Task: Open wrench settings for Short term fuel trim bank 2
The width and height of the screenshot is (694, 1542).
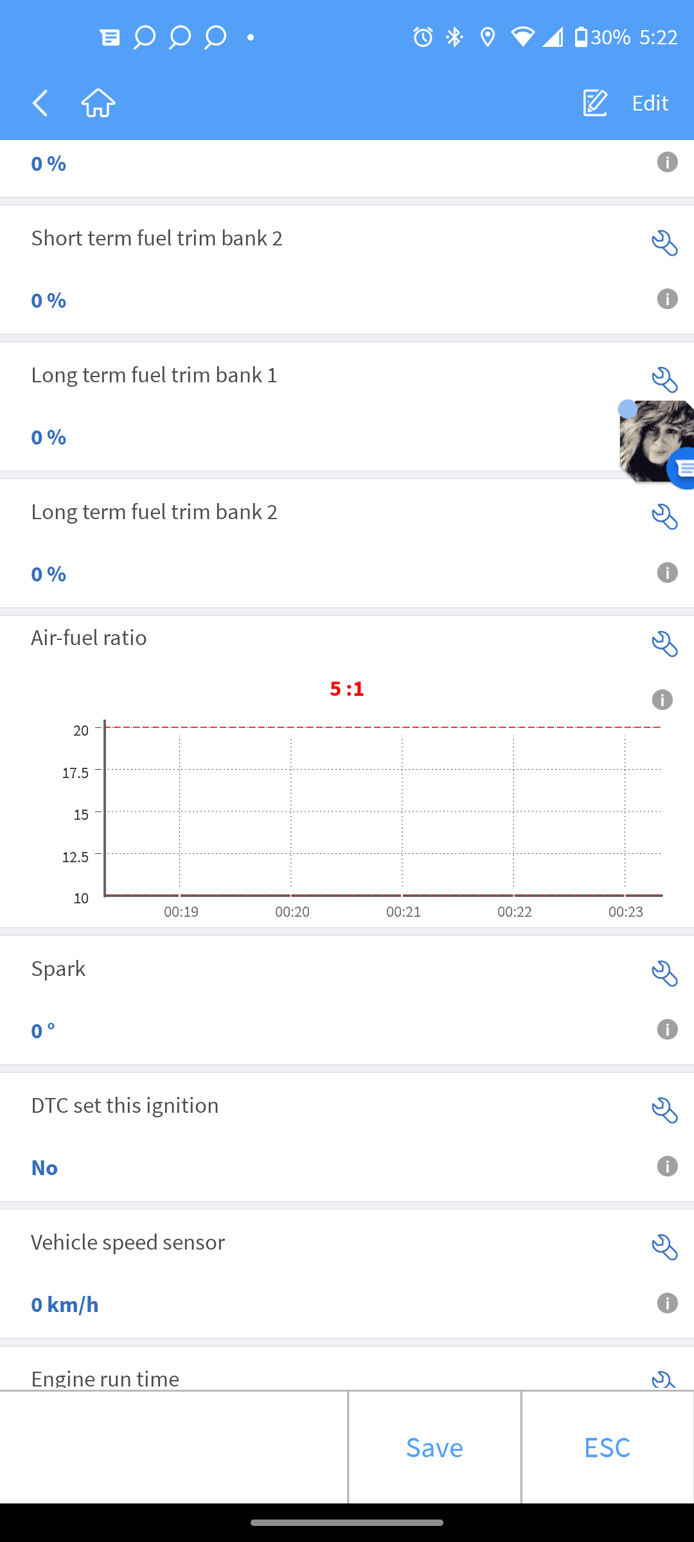Action: point(664,244)
